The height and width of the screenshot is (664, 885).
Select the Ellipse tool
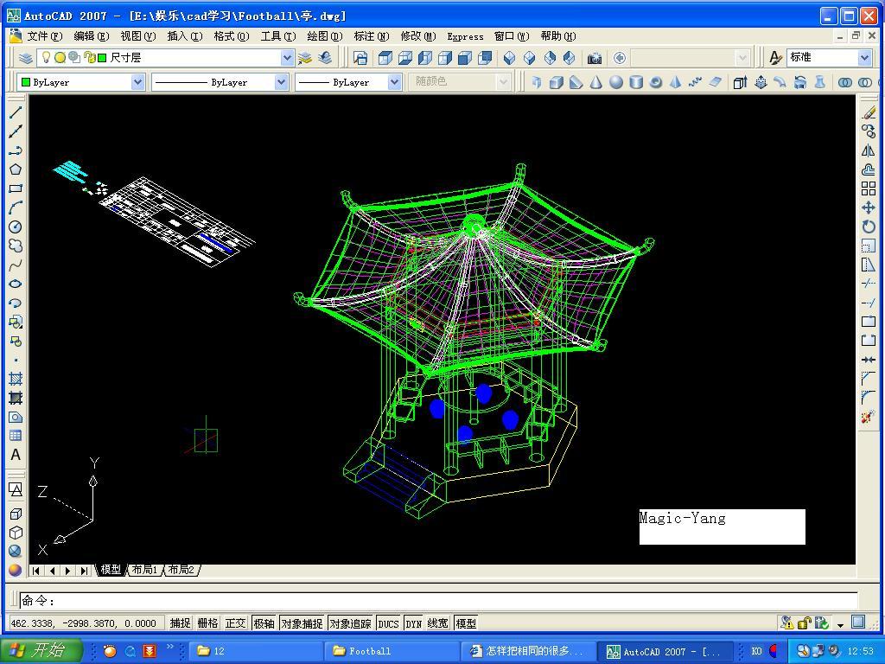coord(16,284)
